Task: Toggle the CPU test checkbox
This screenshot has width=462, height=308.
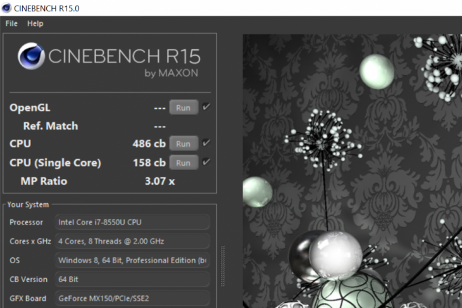Action: pyautogui.click(x=206, y=143)
